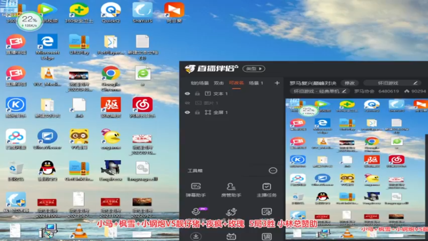This screenshot has width=428, height=241.
Task: Open 360安全卫士 desktop shortcut
Action: pyautogui.click(x=79, y=12)
